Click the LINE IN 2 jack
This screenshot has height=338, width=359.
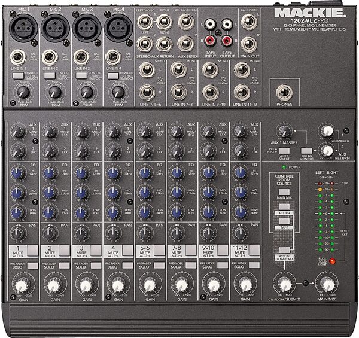(x=50, y=57)
